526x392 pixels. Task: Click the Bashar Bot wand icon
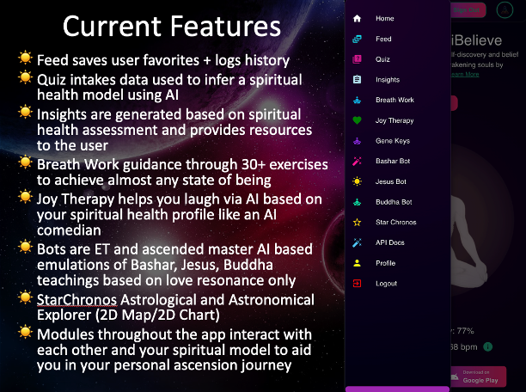pyautogui.click(x=357, y=162)
